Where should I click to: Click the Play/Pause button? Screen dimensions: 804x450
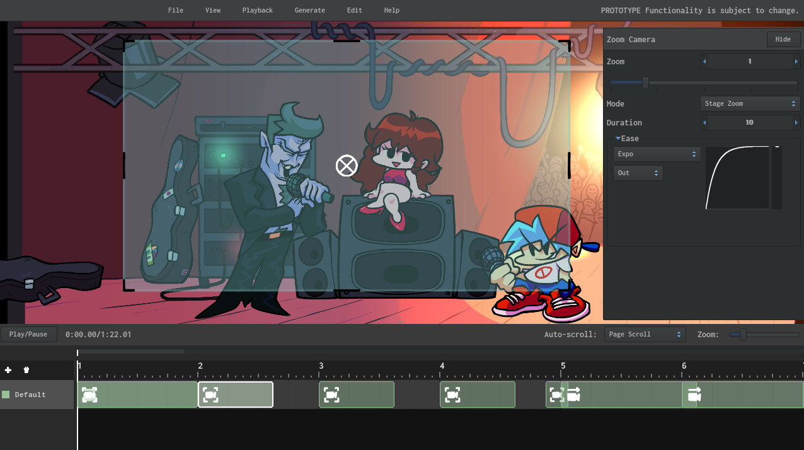(x=28, y=335)
